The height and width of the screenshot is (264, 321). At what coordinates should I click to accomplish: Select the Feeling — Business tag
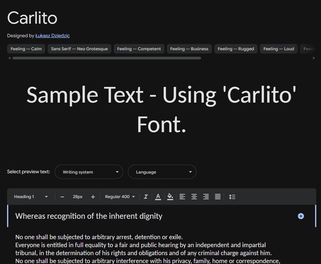point(189,49)
